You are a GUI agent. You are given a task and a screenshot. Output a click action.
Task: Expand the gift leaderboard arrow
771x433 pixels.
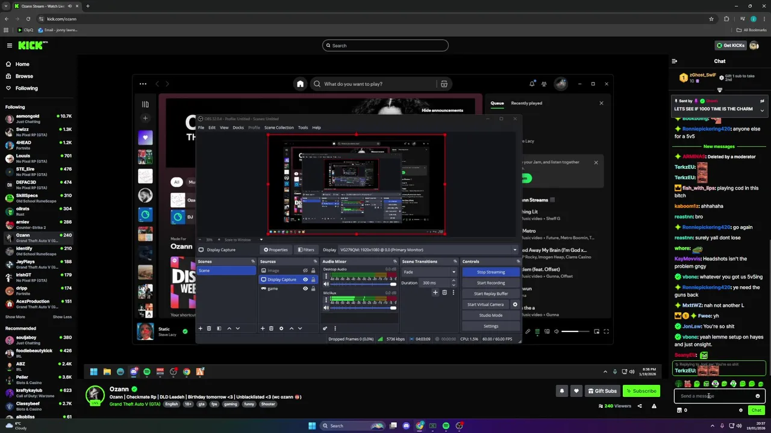pos(719,90)
